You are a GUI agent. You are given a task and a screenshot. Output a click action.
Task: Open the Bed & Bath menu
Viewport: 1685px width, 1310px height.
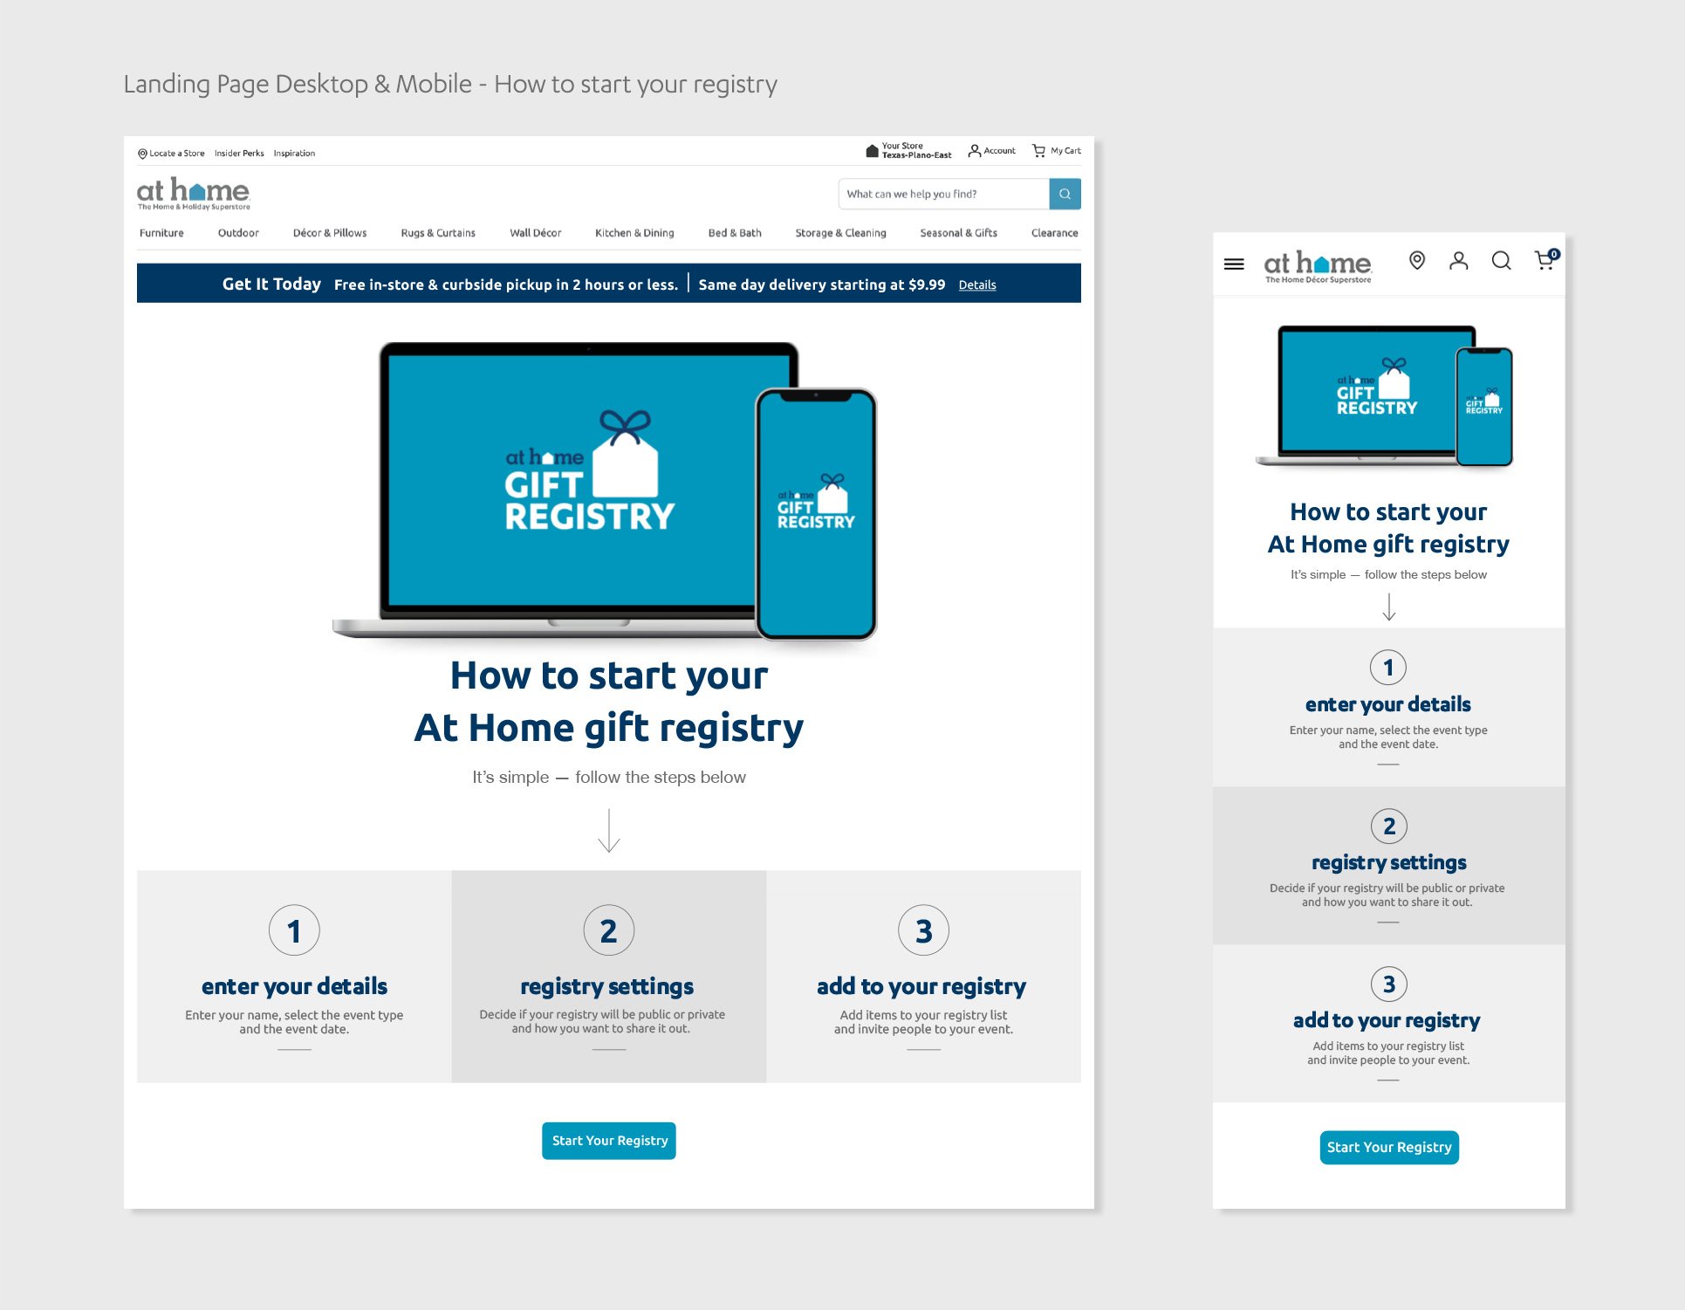(735, 233)
